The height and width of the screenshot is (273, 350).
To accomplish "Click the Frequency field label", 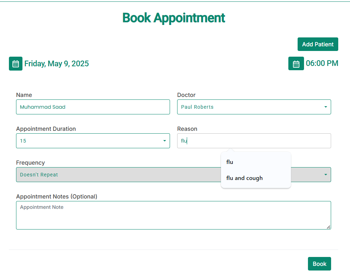I will (x=30, y=163).
